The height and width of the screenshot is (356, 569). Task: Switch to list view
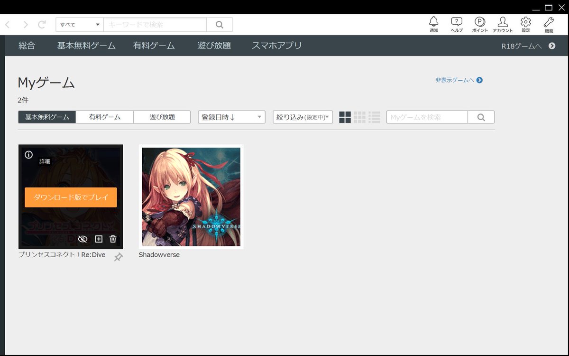pyautogui.click(x=375, y=117)
